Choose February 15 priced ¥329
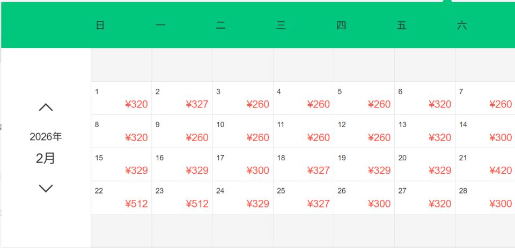The height and width of the screenshot is (248, 515). point(121,165)
